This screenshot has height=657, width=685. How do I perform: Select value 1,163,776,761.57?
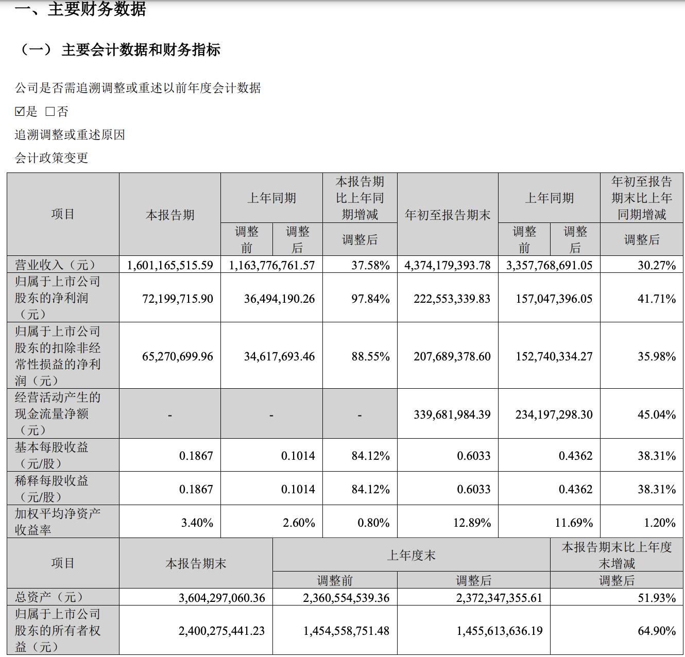tap(272, 265)
